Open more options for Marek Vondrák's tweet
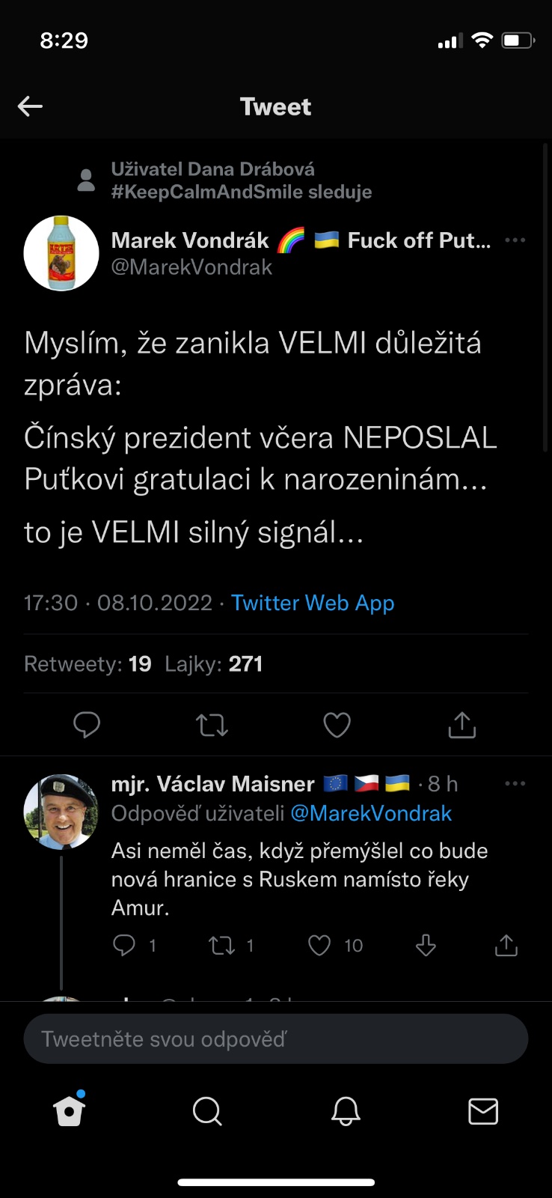This screenshot has height=1198, width=552. (515, 240)
